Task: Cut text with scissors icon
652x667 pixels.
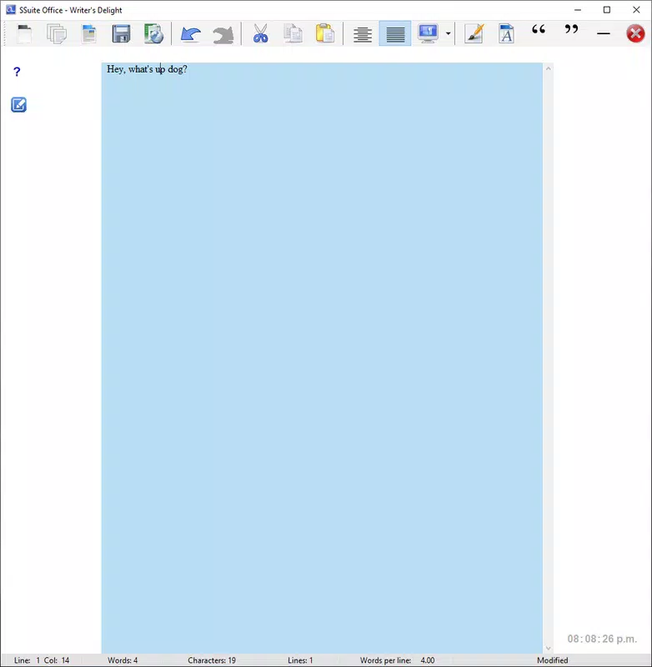Action: (260, 33)
